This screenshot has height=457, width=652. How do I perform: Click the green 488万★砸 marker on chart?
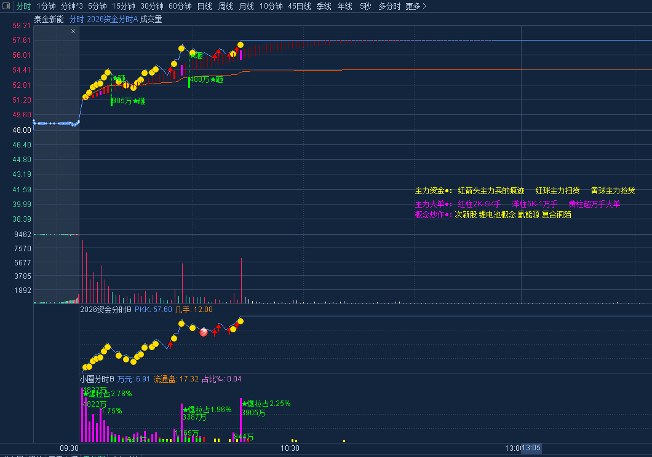pyautogui.click(x=206, y=79)
